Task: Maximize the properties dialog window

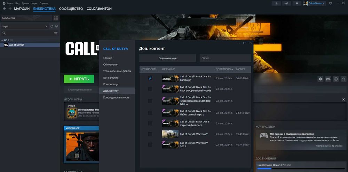Action: pyautogui.click(x=245, y=43)
